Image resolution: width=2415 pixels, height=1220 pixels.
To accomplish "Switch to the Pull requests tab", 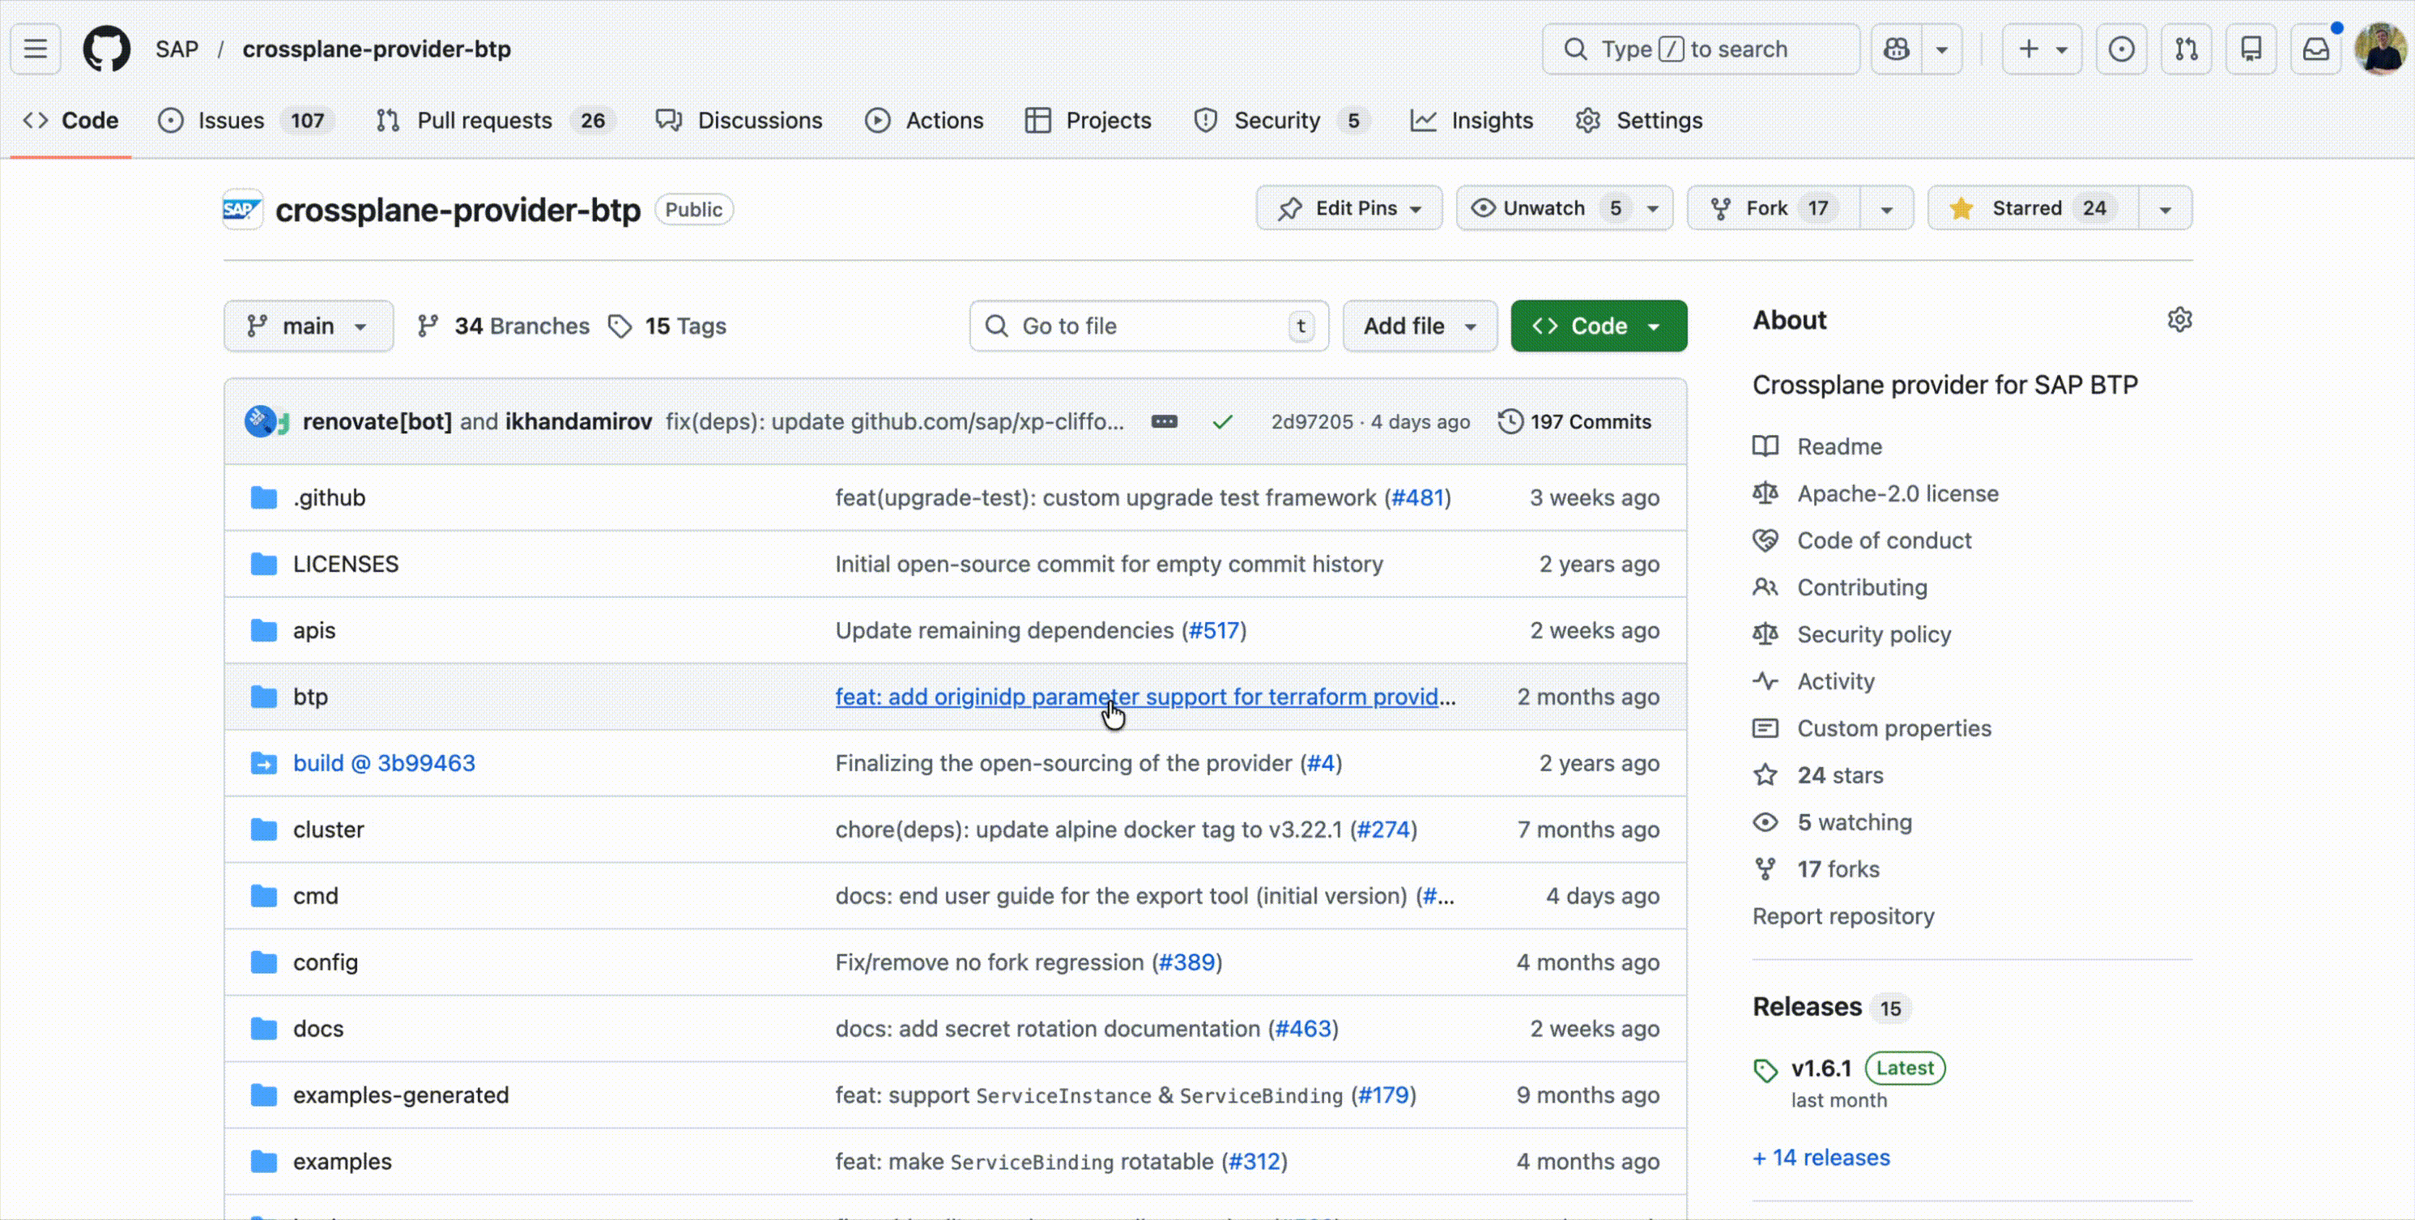I will (483, 121).
